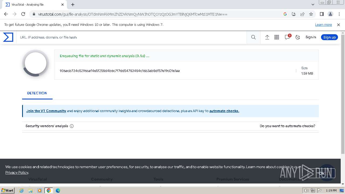Go back with browser back arrow
Image resolution: width=345 pixels, height=194 pixels.
coord(6,14)
